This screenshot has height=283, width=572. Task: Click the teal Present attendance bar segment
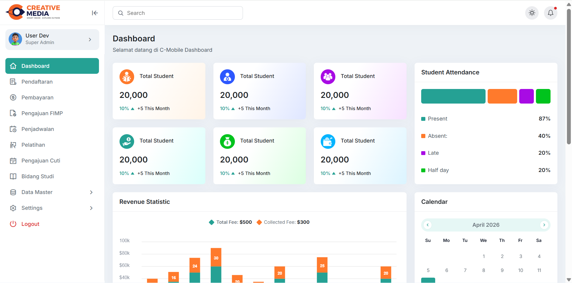pyautogui.click(x=453, y=96)
